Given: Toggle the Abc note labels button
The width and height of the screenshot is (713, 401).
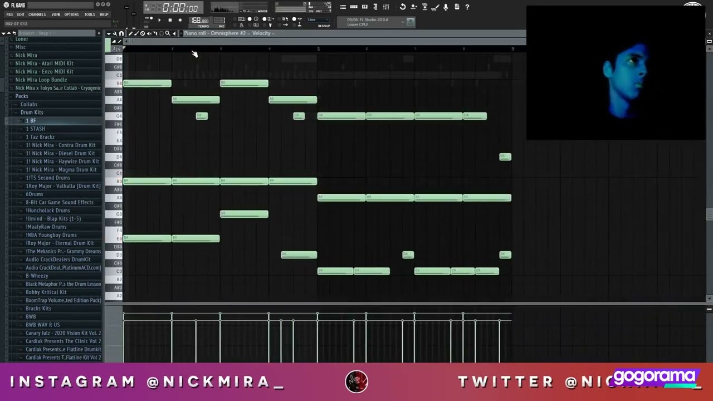Looking at the screenshot, I should [116, 49].
